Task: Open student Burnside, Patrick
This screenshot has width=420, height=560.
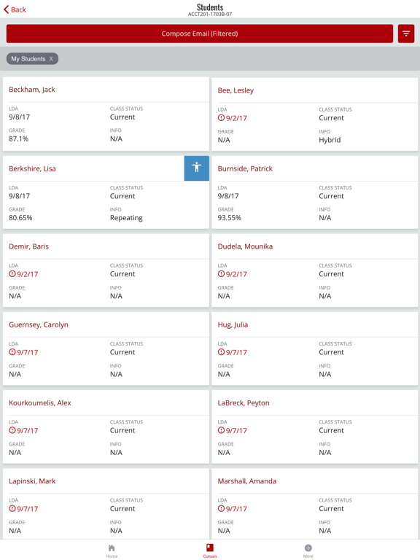Action: 245,168
